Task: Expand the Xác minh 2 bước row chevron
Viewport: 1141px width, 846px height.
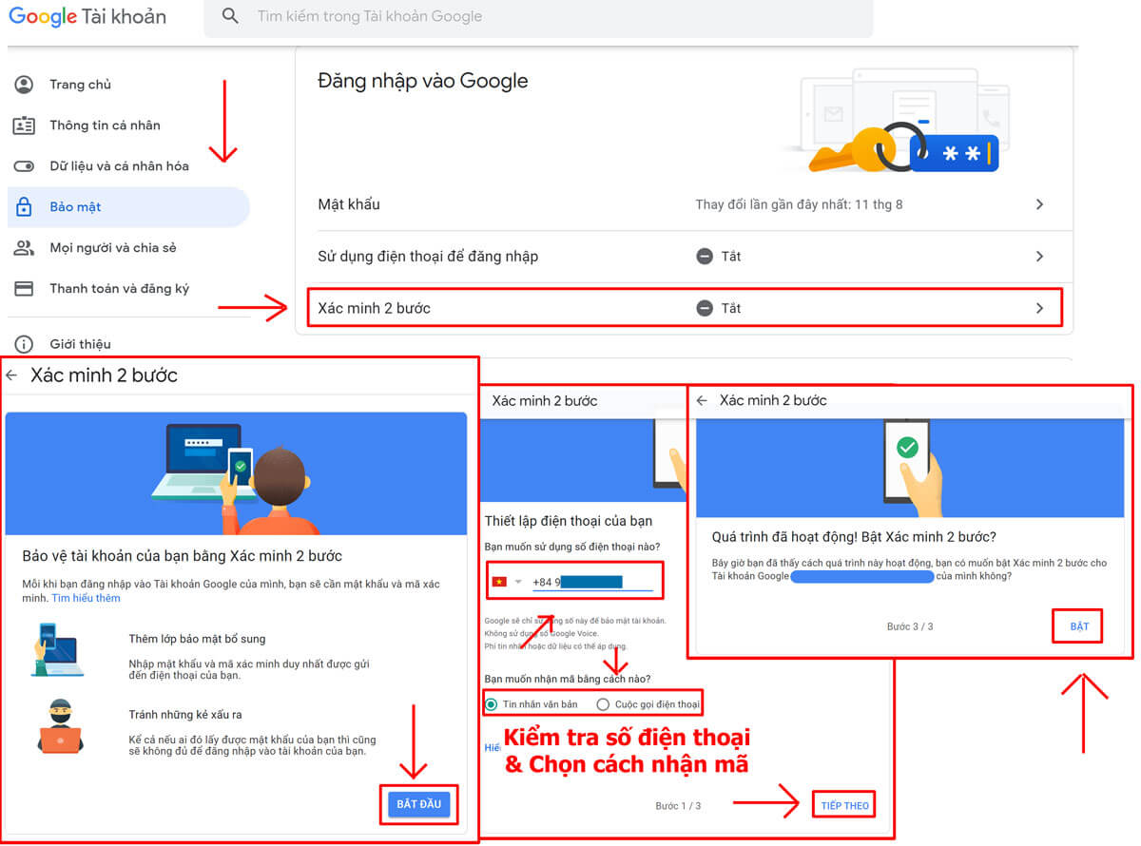Action: 1039,308
